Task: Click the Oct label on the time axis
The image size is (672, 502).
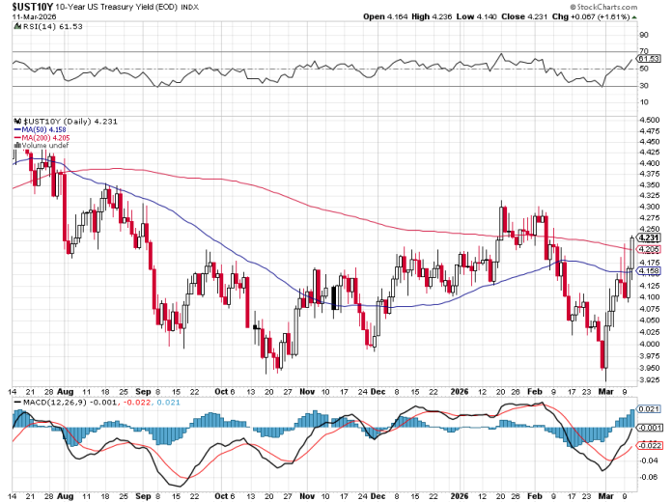Action: click(223, 392)
